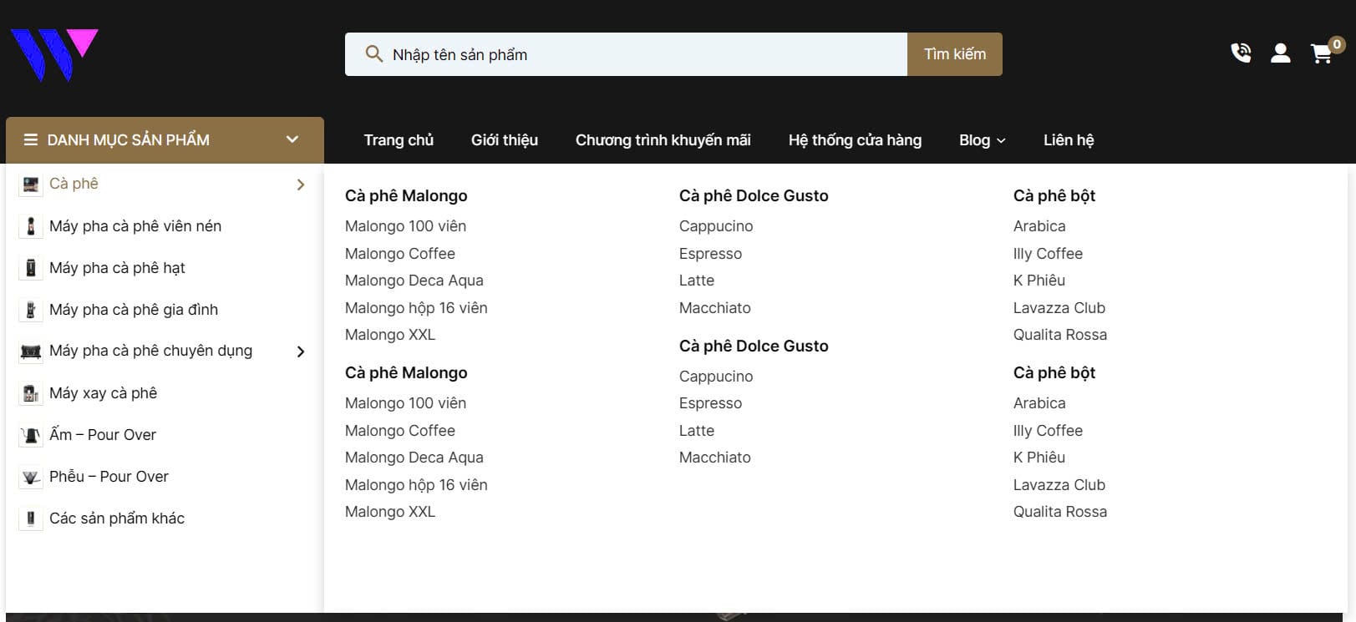1356x622 pixels.
Task: Open the Blog dropdown menu
Action: click(x=982, y=140)
